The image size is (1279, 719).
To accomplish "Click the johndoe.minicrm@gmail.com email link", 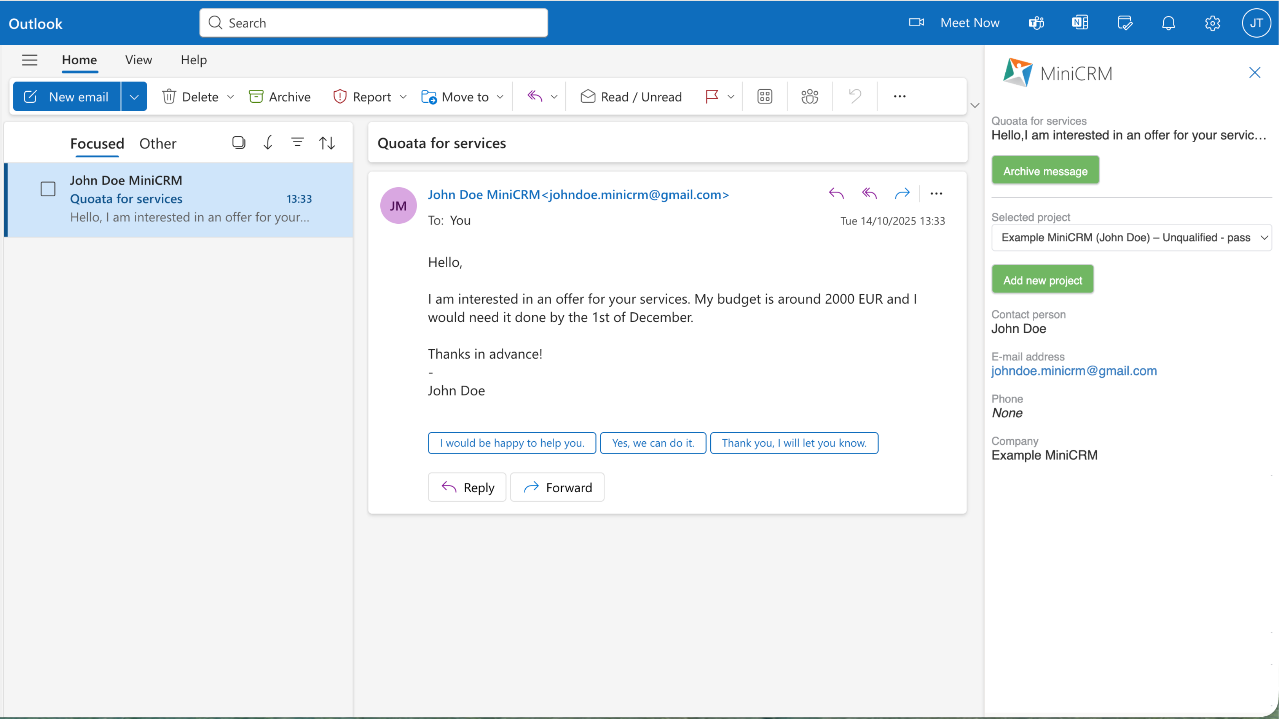I will pyautogui.click(x=1074, y=371).
